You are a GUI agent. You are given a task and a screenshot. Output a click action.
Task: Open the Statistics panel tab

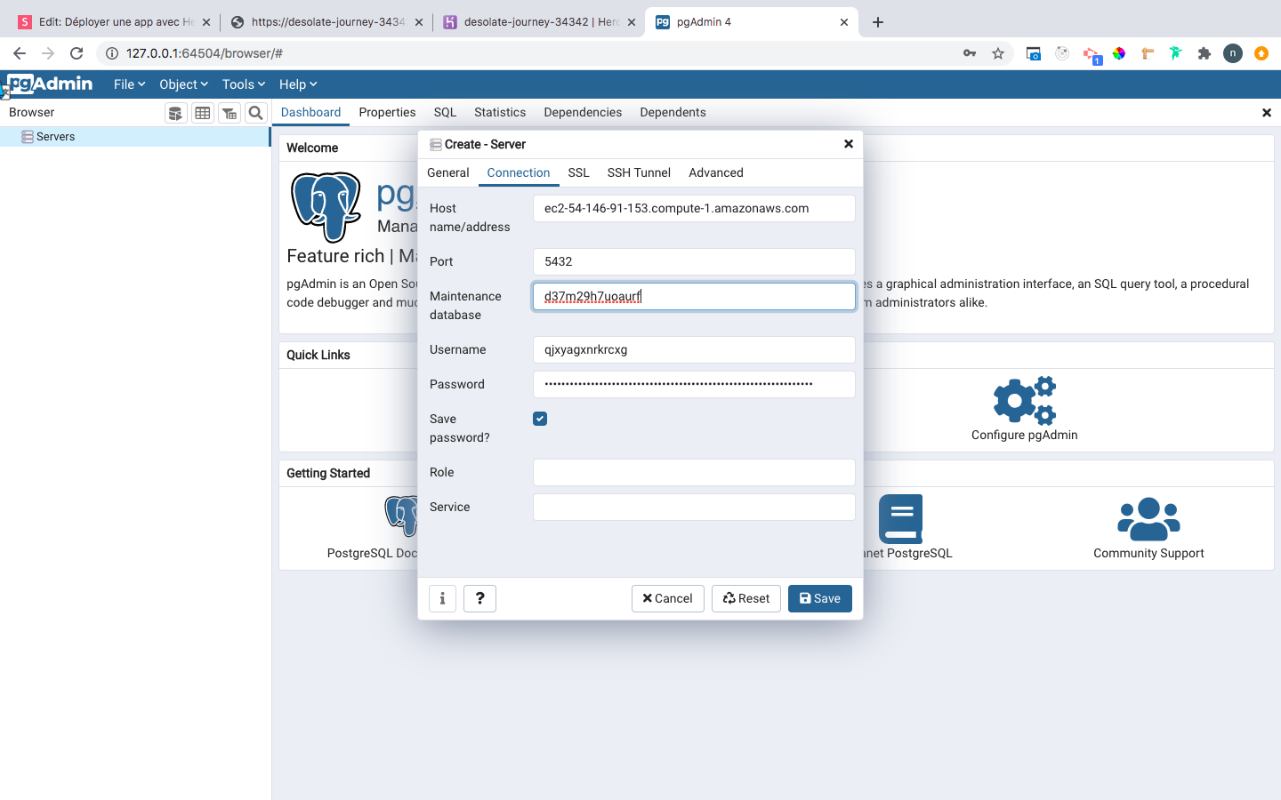[x=500, y=113]
